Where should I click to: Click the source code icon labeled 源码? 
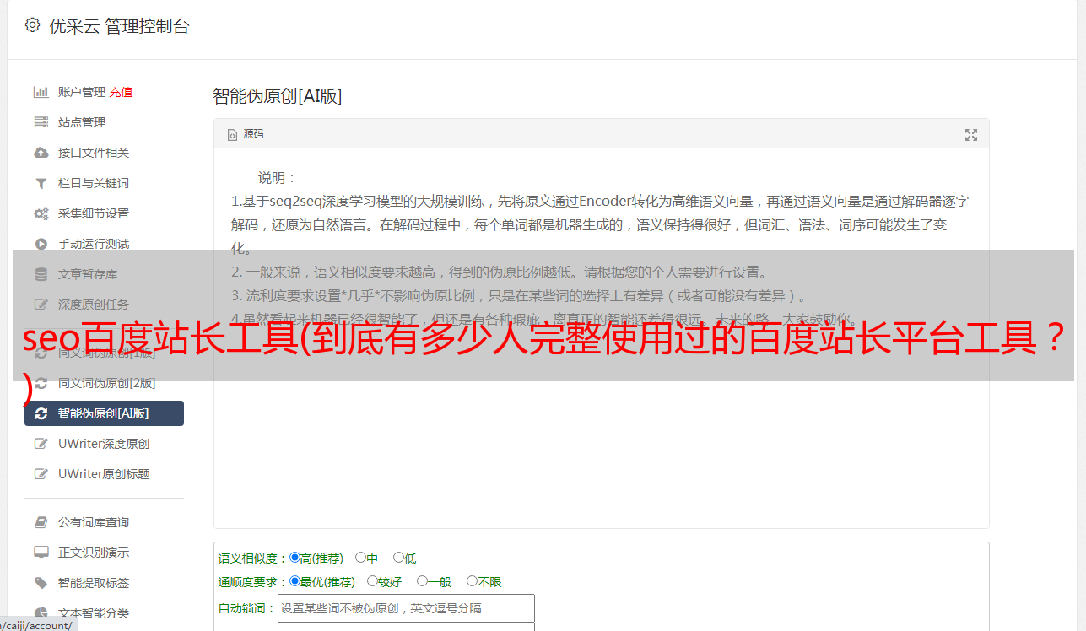[x=233, y=134]
